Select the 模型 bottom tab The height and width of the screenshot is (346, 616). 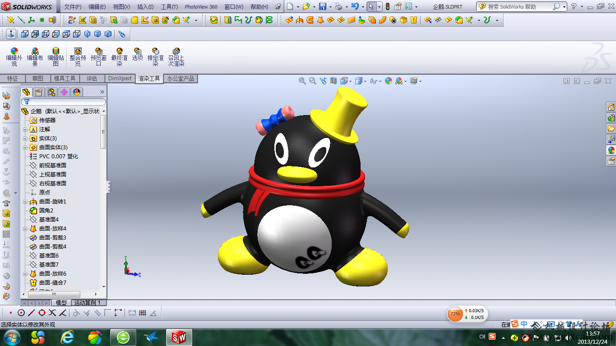(x=61, y=303)
